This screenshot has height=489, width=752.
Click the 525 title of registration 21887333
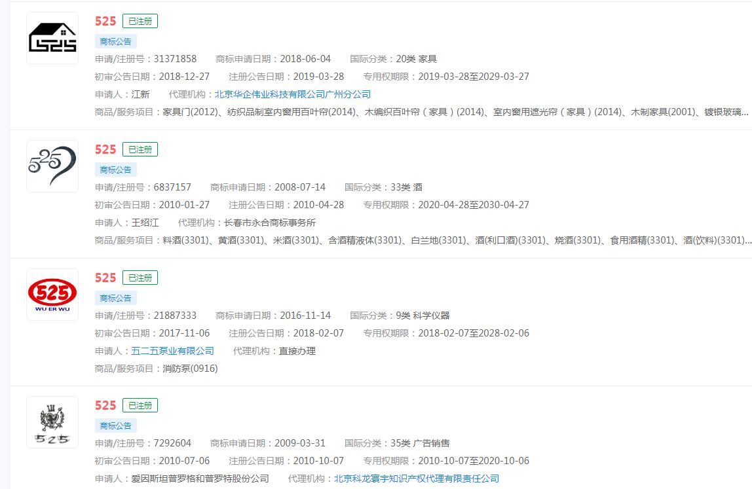[x=105, y=278]
